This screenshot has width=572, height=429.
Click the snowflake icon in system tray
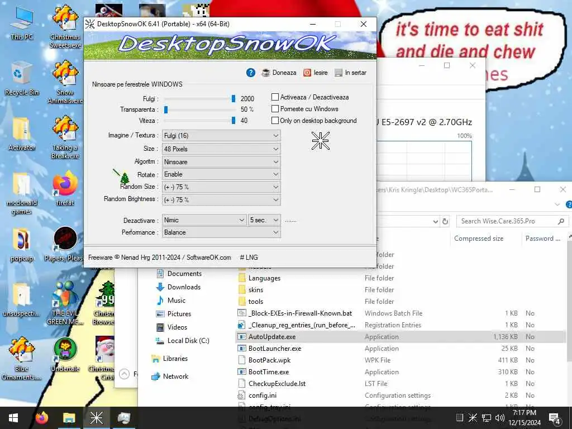[x=473, y=417]
